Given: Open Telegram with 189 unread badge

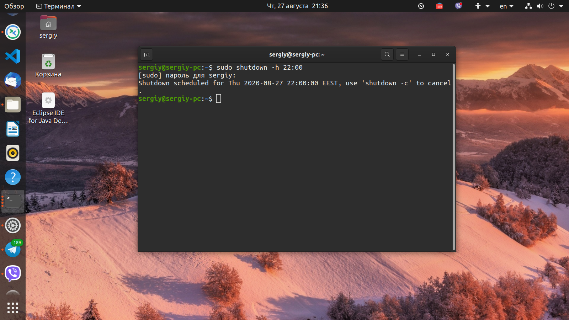Looking at the screenshot, I should (x=13, y=250).
